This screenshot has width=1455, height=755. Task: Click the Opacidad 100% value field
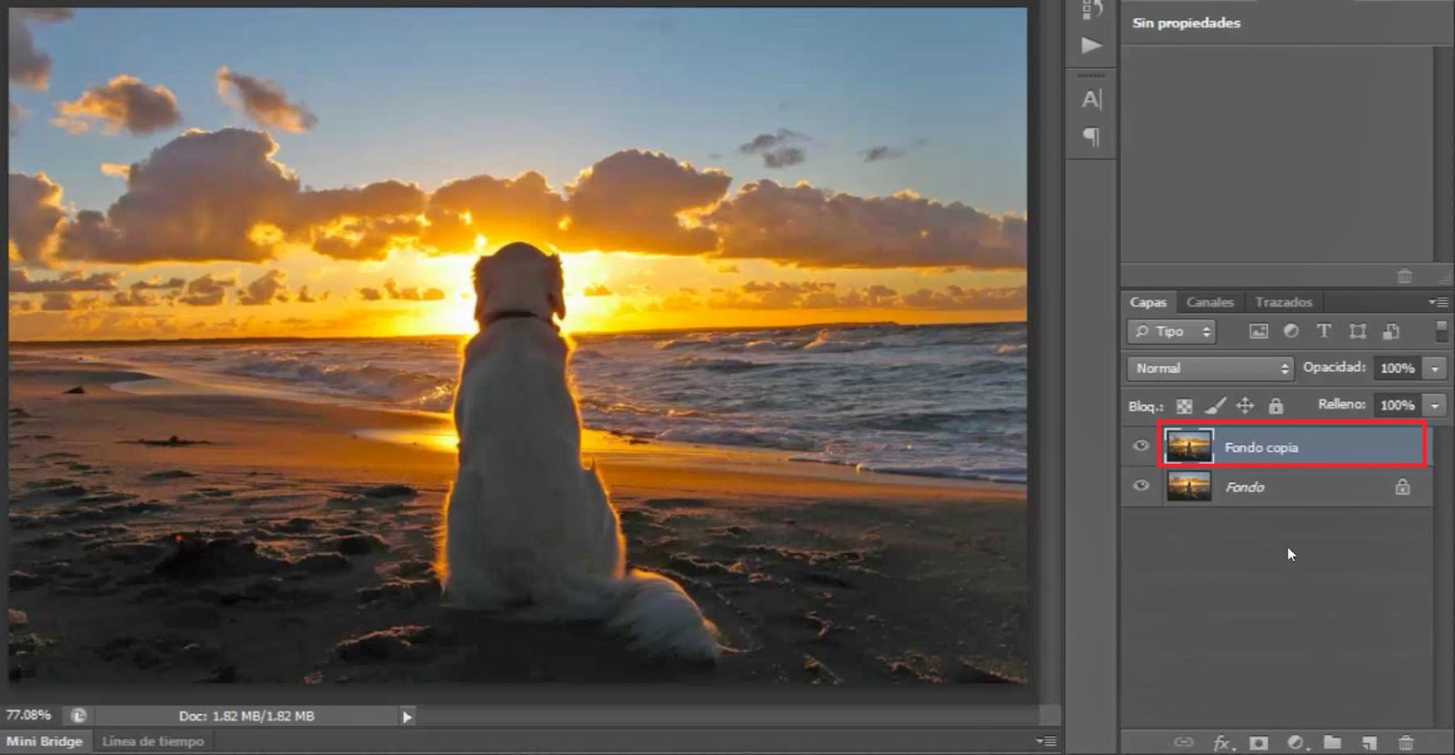pos(1398,368)
